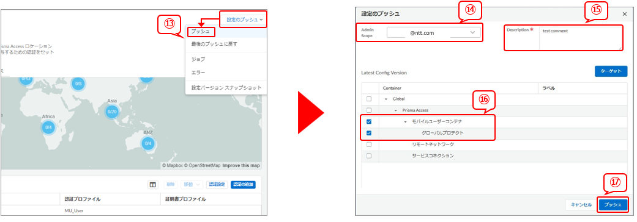The image size is (637, 222).
Task: Open the Admin Scope dropdown
Action: pos(433,33)
